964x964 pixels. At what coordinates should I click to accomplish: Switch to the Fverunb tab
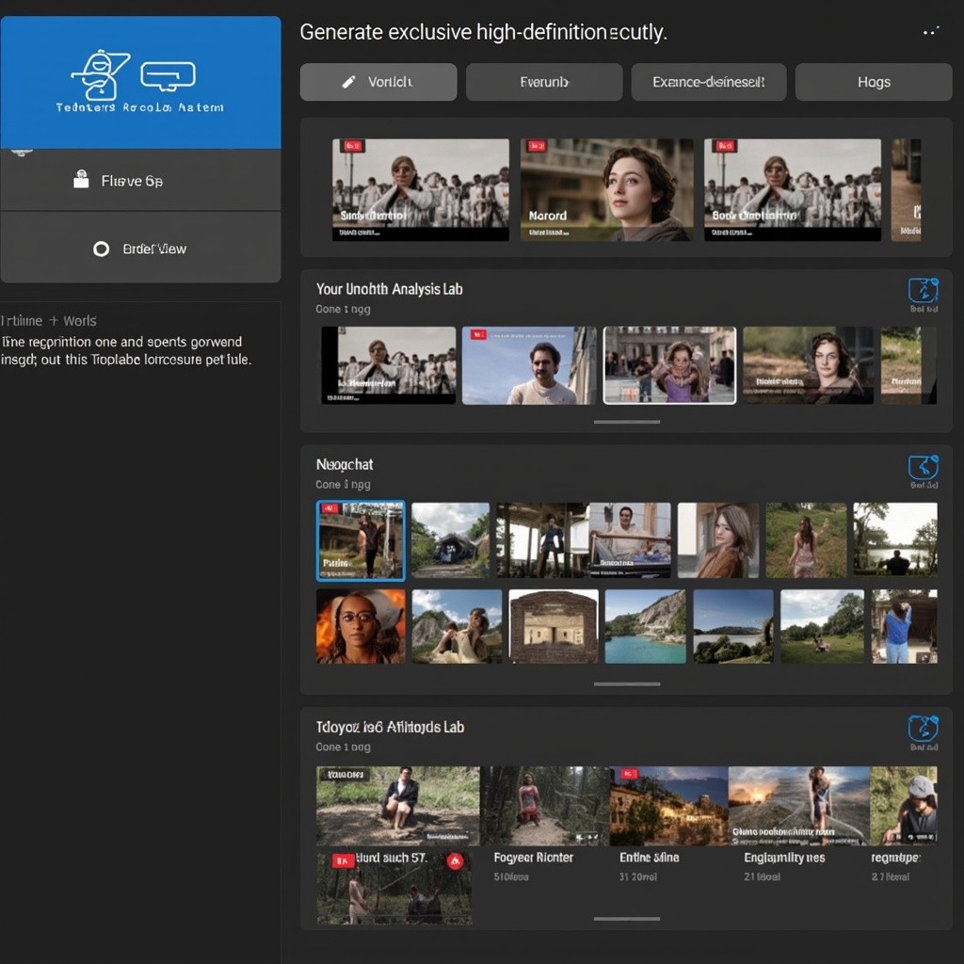(x=544, y=82)
